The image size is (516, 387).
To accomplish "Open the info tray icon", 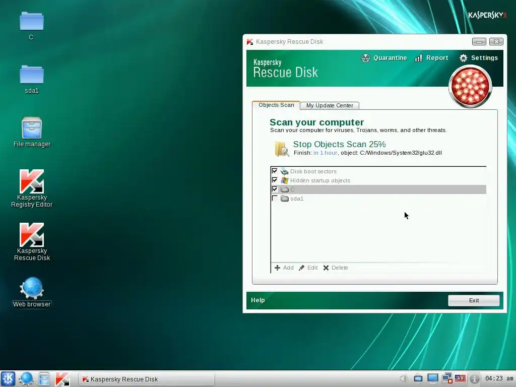I will click(474, 379).
